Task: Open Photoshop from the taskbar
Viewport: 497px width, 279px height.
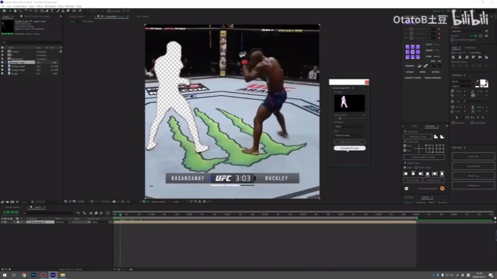Action: (33, 275)
